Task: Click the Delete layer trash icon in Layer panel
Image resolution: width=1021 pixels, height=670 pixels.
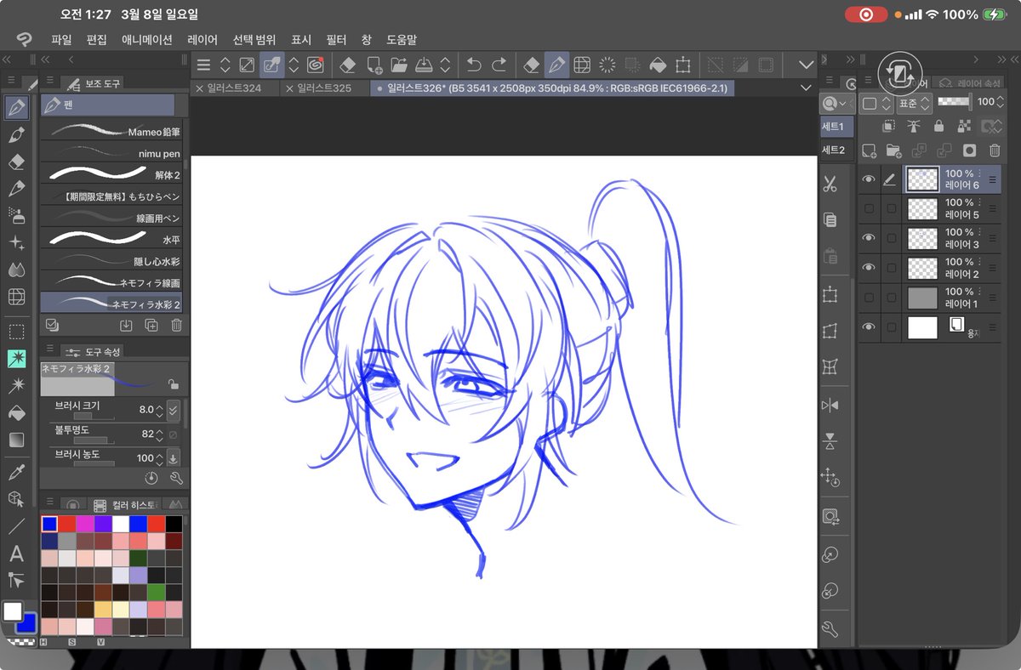Action: pyautogui.click(x=994, y=150)
